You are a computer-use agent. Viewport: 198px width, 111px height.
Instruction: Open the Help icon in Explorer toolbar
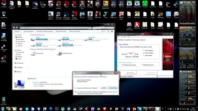click(x=112, y=31)
